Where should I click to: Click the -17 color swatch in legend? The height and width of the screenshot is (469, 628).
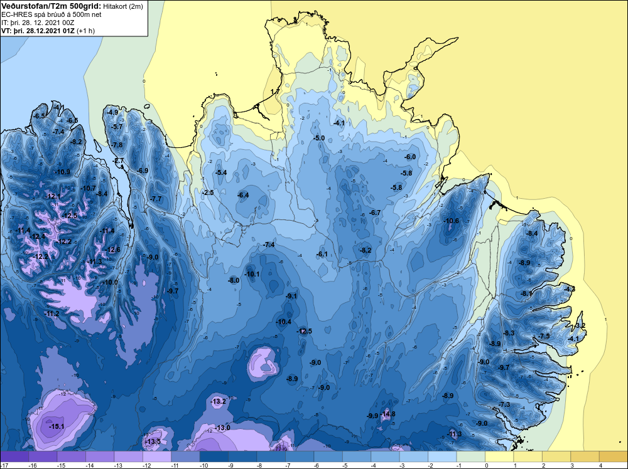(14, 456)
